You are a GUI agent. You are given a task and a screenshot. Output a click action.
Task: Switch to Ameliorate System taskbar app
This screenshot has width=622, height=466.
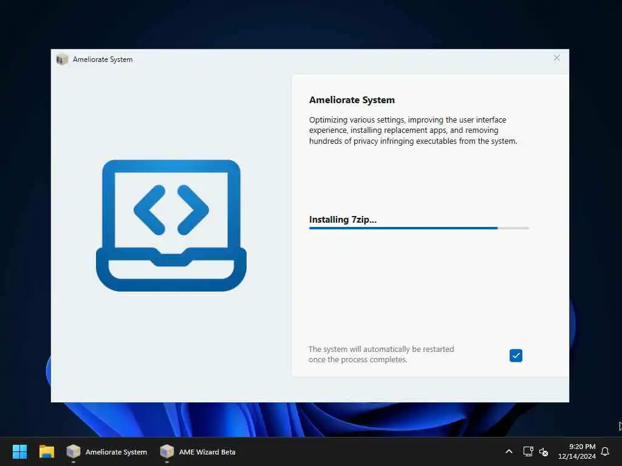click(107, 451)
